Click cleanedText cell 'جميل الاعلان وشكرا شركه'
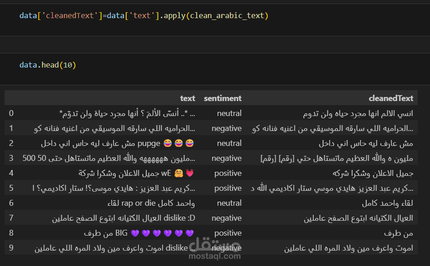 coord(373,173)
